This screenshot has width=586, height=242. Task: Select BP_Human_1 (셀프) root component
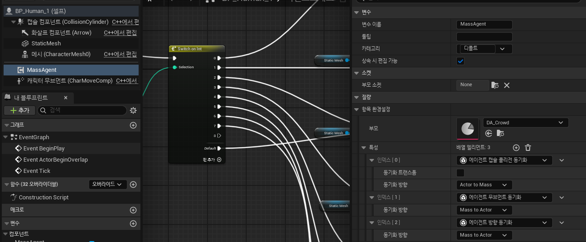71,11
